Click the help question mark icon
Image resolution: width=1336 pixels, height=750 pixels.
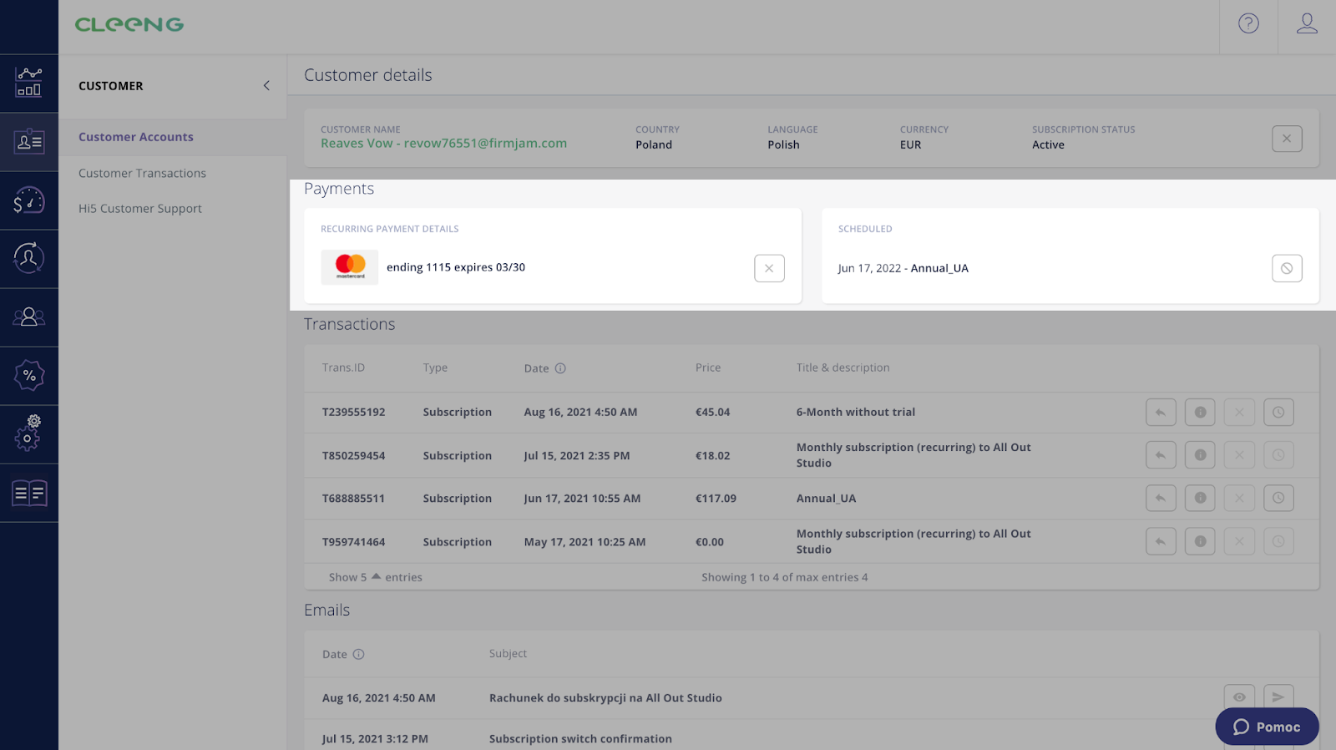tap(1248, 23)
